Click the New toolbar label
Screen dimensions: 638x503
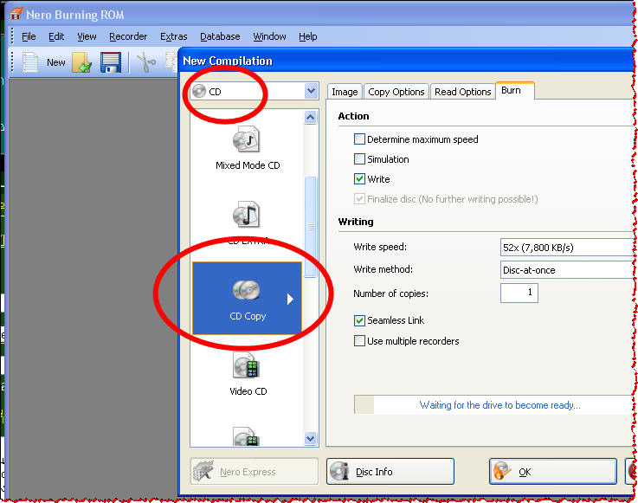coord(55,62)
